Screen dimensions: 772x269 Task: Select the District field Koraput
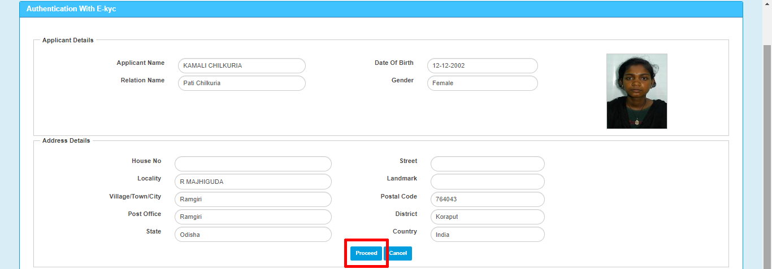tap(488, 217)
